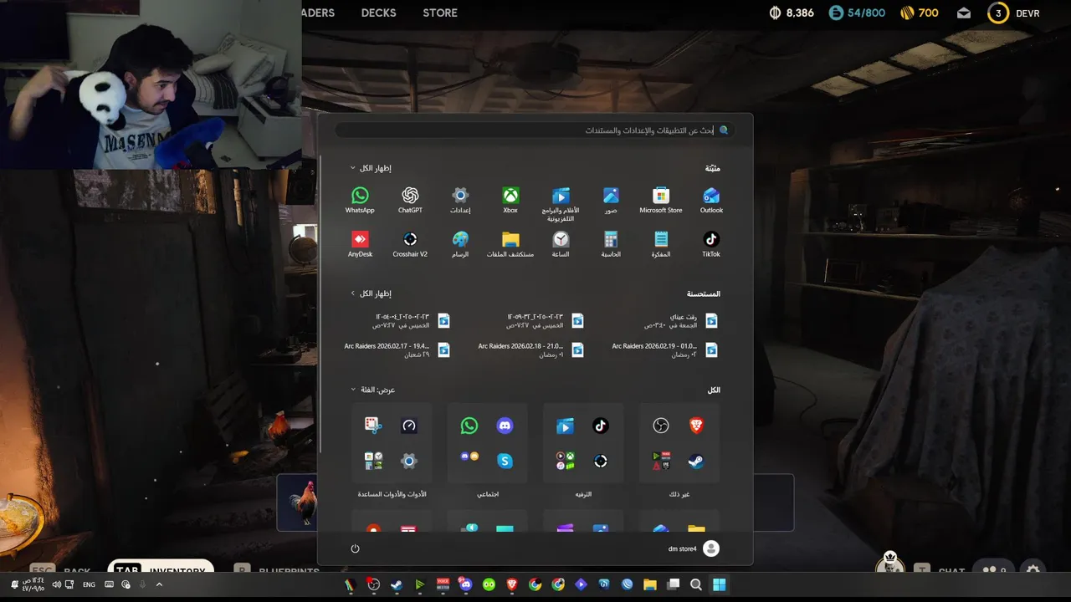
Task: Open Arc Raiders 2026.02.17 recommended video
Action: tap(397, 349)
